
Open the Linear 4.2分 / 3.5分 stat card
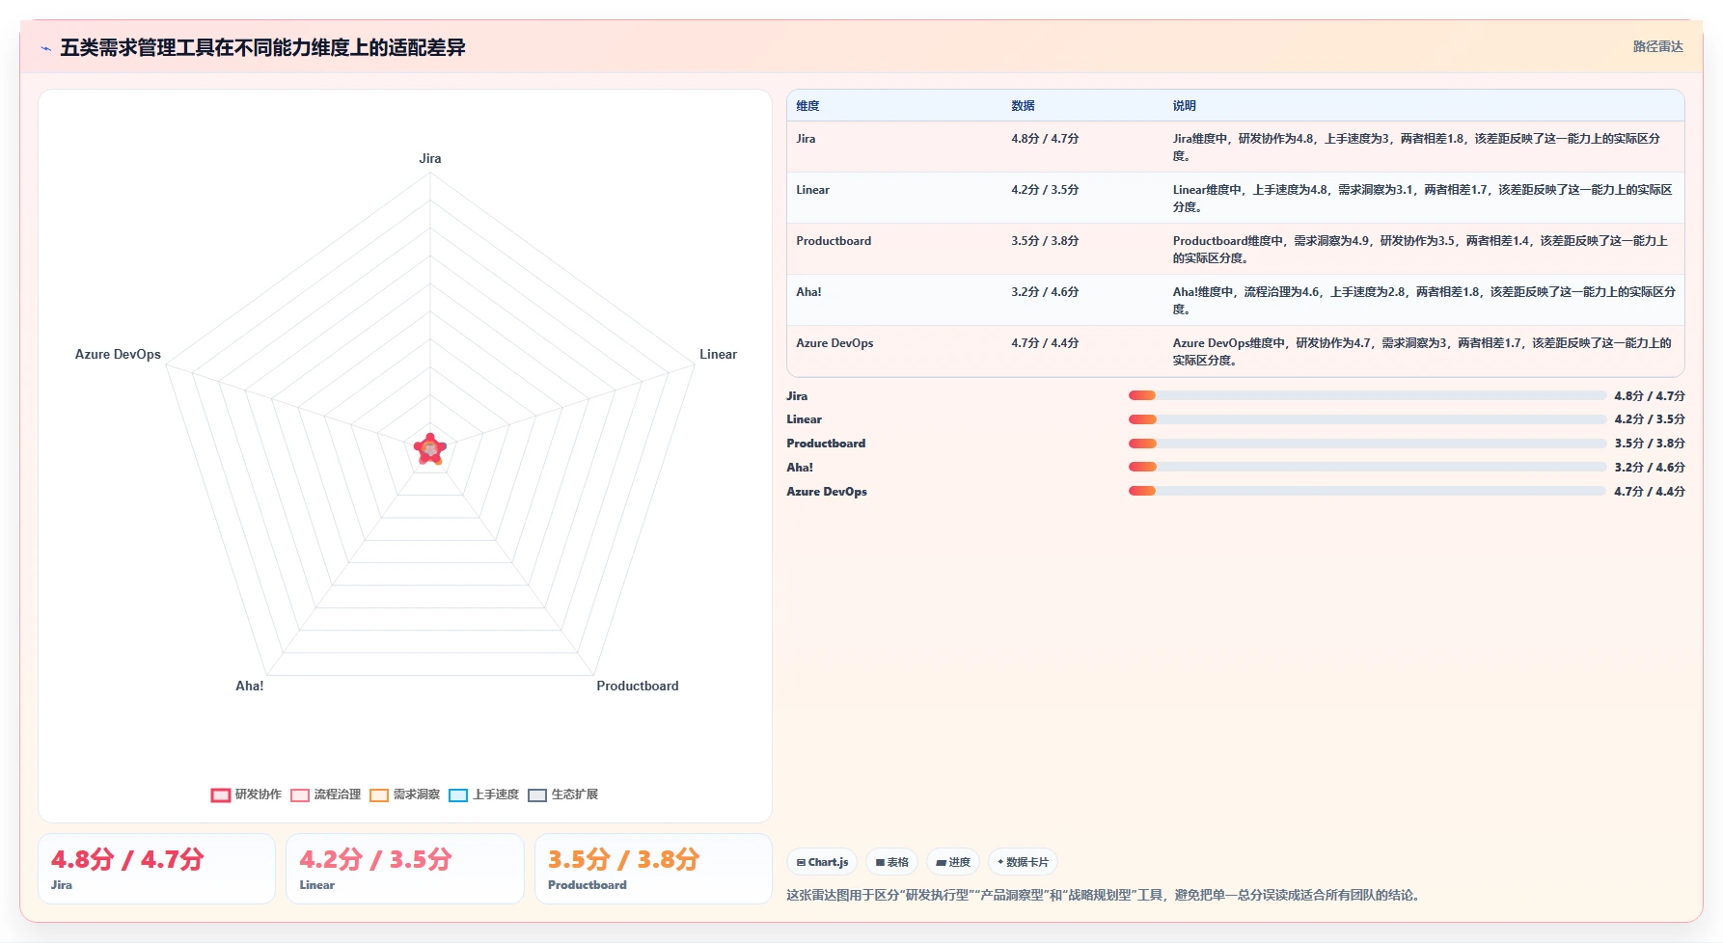[x=405, y=869]
